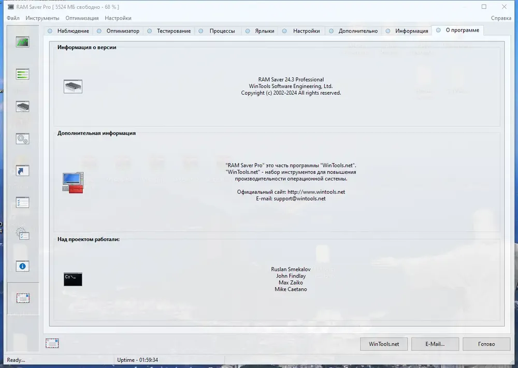This screenshot has height=368, width=518.
Task: Select the blue information sidebar icon
Action: 22,266
